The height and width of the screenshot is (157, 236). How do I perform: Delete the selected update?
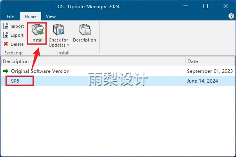[x=14, y=44]
